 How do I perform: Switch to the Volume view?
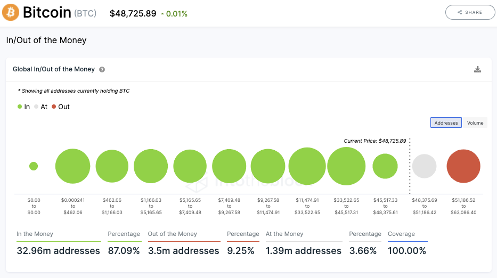click(475, 122)
